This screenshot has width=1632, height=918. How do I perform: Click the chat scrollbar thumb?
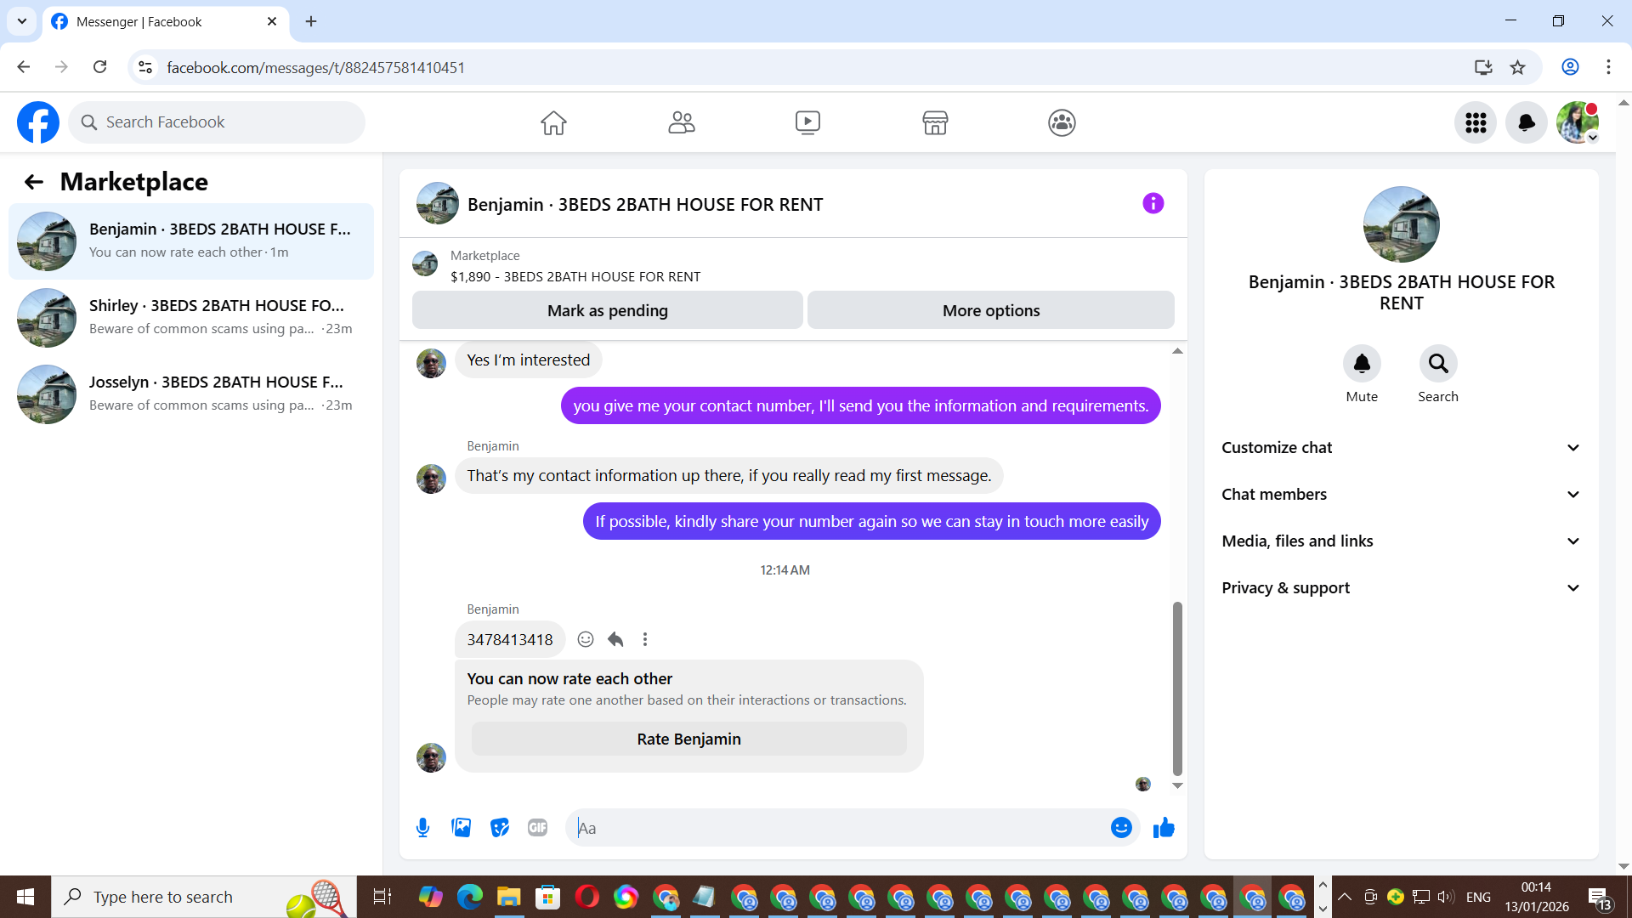coord(1177,688)
